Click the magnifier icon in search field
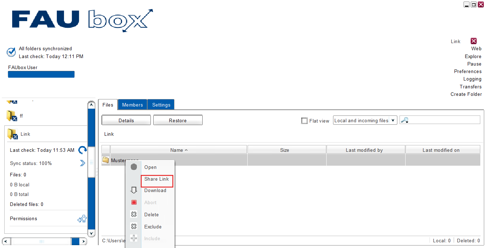The width and height of the screenshot is (486, 248). pos(404,120)
